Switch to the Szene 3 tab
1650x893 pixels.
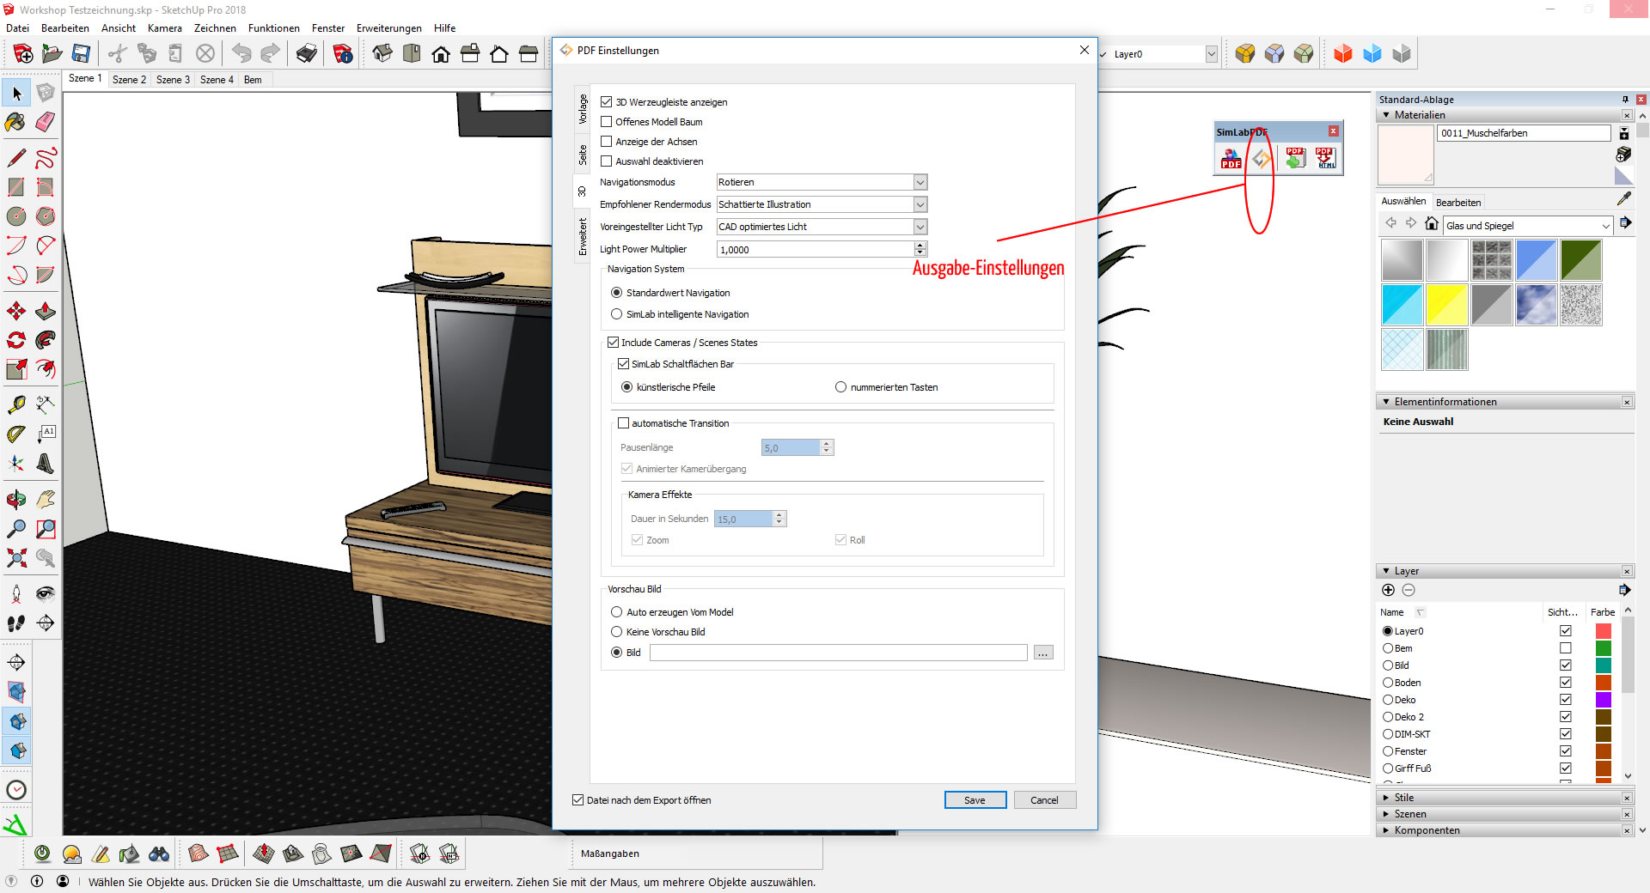pyautogui.click(x=173, y=80)
